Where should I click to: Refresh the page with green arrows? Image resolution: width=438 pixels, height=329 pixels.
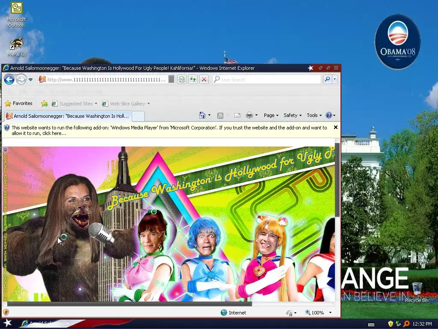193,79
